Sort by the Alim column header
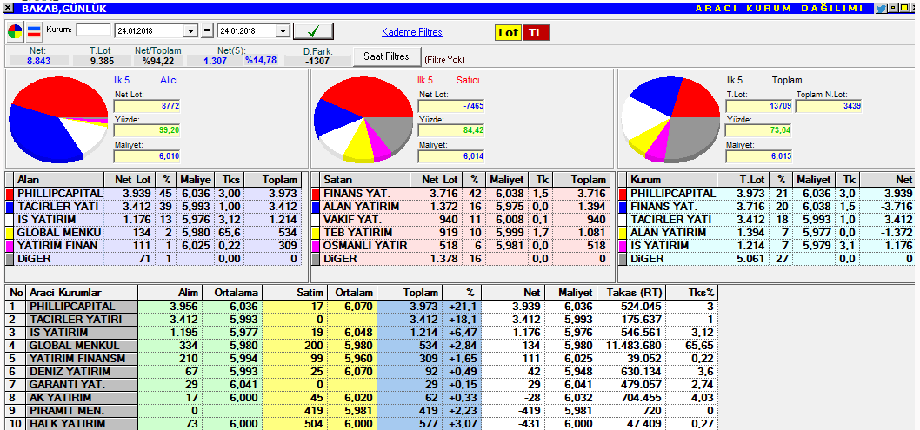This screenshot has width=920, height=430. pyautogui.click(x=170, y=293)
